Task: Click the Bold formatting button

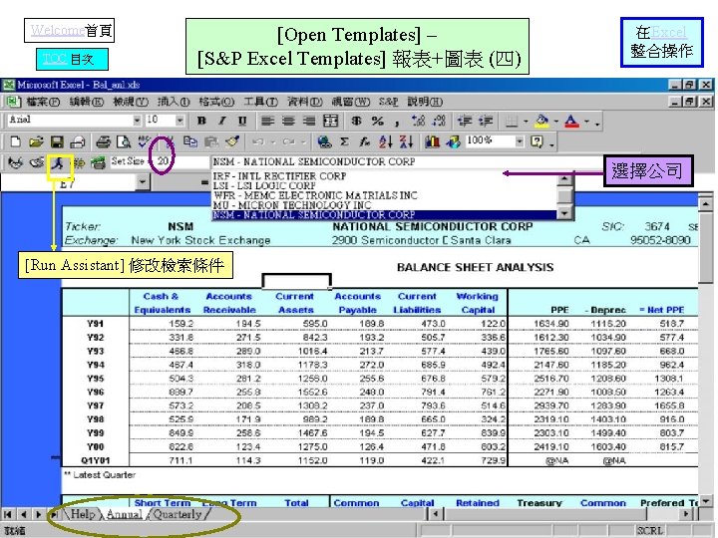Action: pyautogui.click(x=201, y=121)
